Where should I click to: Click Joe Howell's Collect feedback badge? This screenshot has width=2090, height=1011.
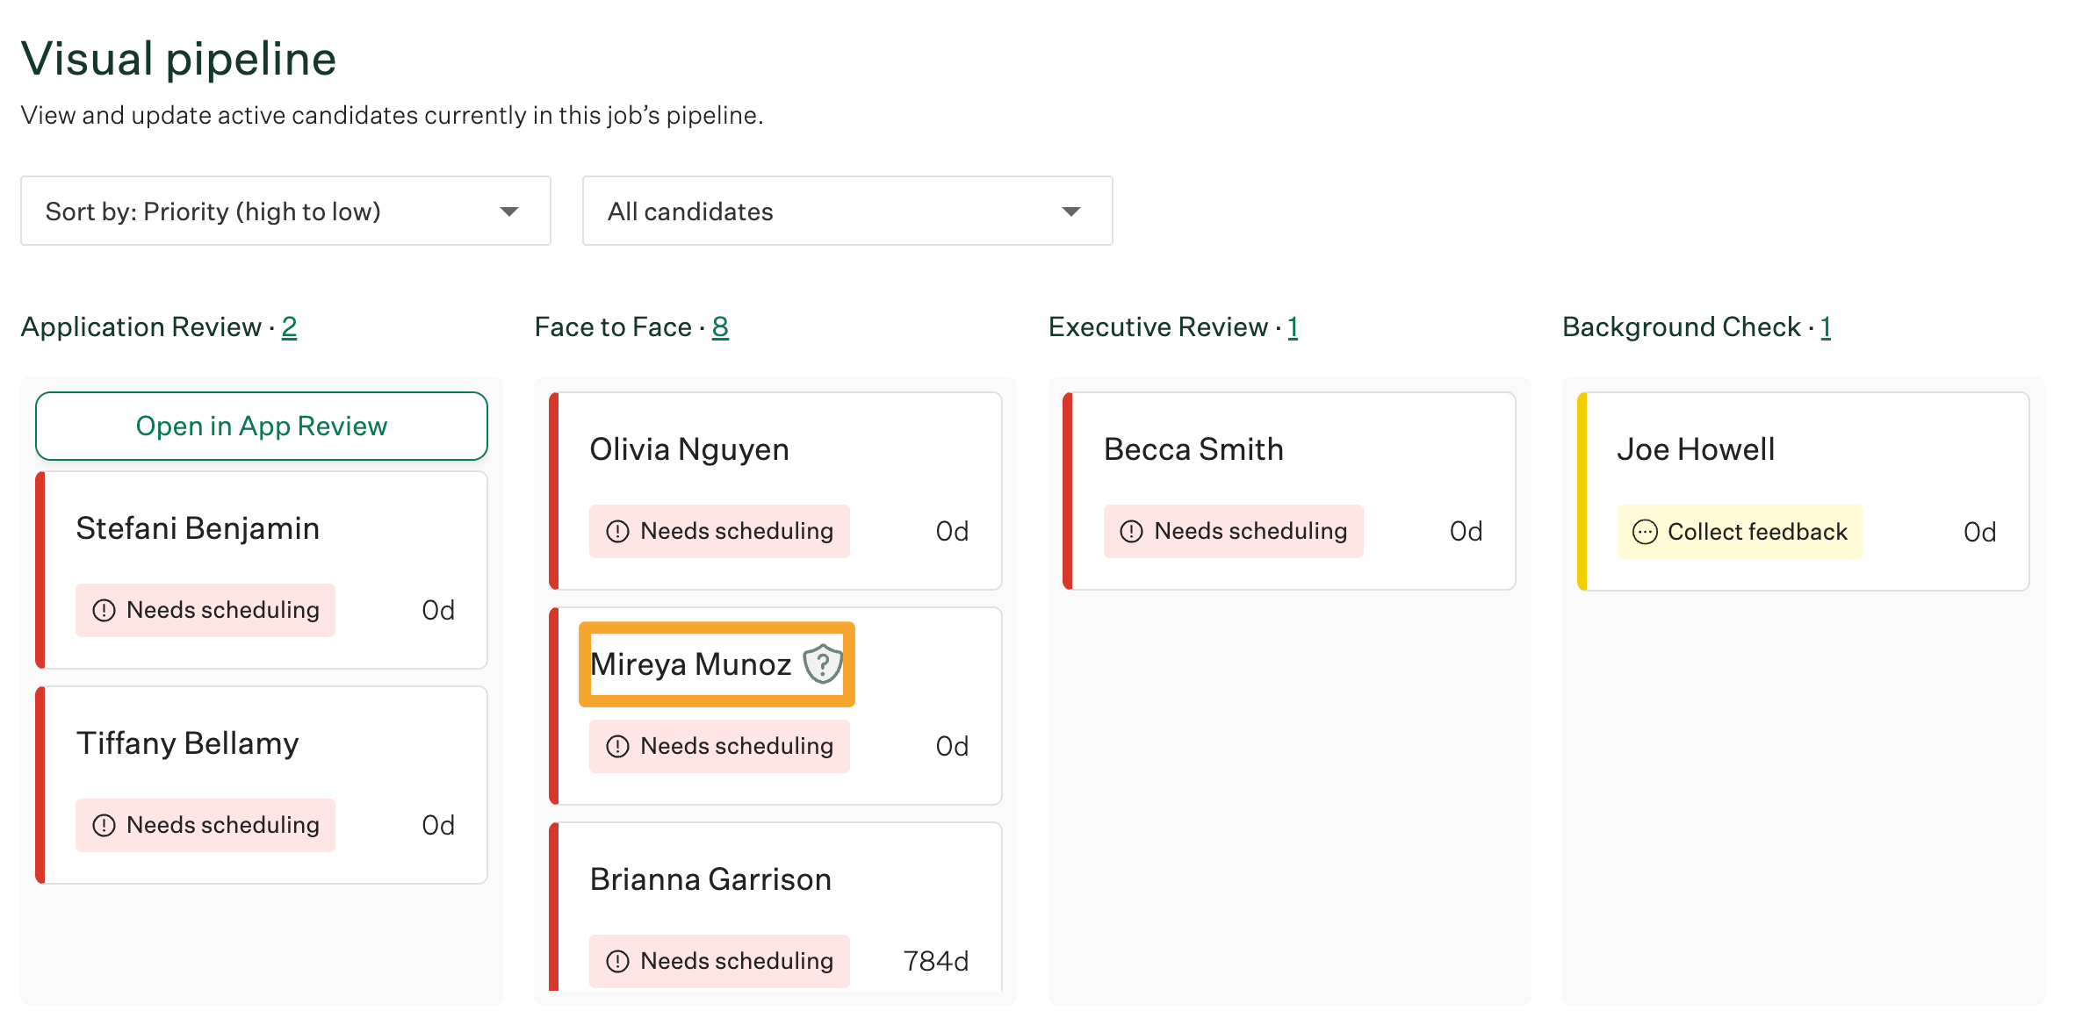1740,532
